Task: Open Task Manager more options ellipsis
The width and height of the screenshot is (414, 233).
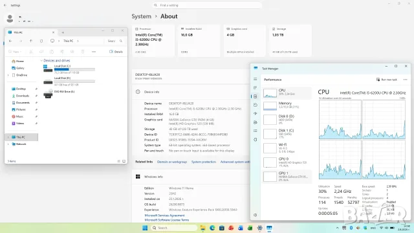Action: tap(406, 80)
